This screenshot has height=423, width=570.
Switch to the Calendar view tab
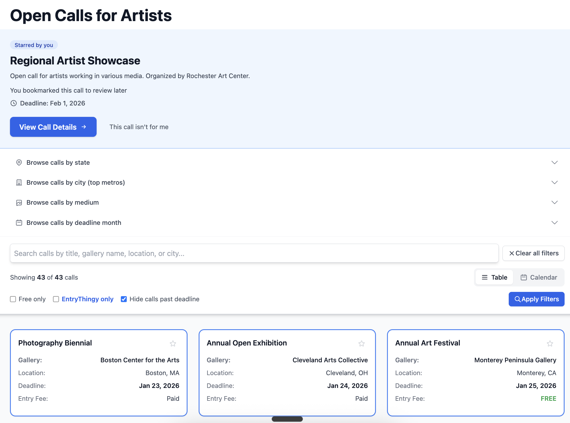pos(539,277)
